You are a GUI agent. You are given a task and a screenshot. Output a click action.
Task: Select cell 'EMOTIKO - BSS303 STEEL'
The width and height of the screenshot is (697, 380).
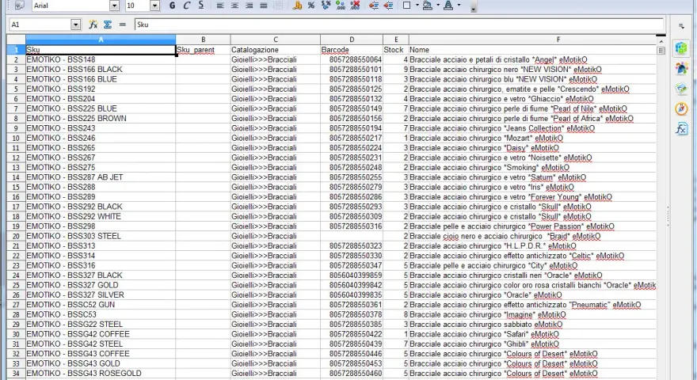[x=101, y=236]
